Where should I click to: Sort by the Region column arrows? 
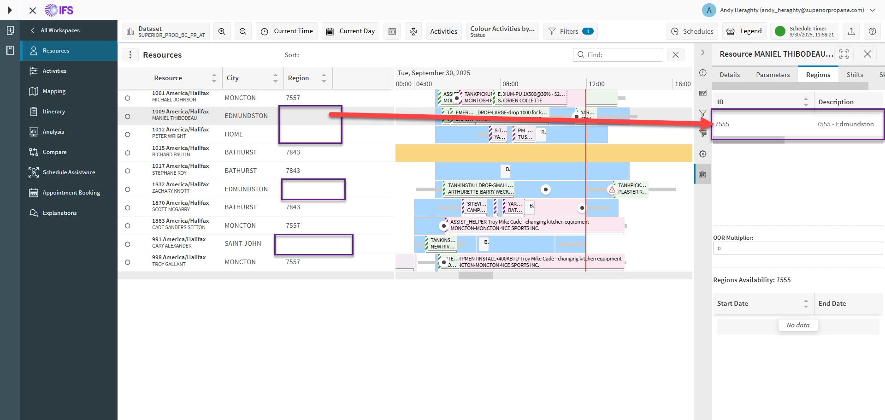pyautogui.click(x=324, y=78)
